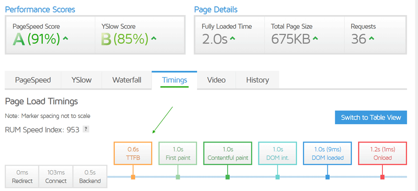Image resolution: width=418 pixels, height=191 pixels.
Task: Click the Contentful paint timing box
Action: point(228,154)
